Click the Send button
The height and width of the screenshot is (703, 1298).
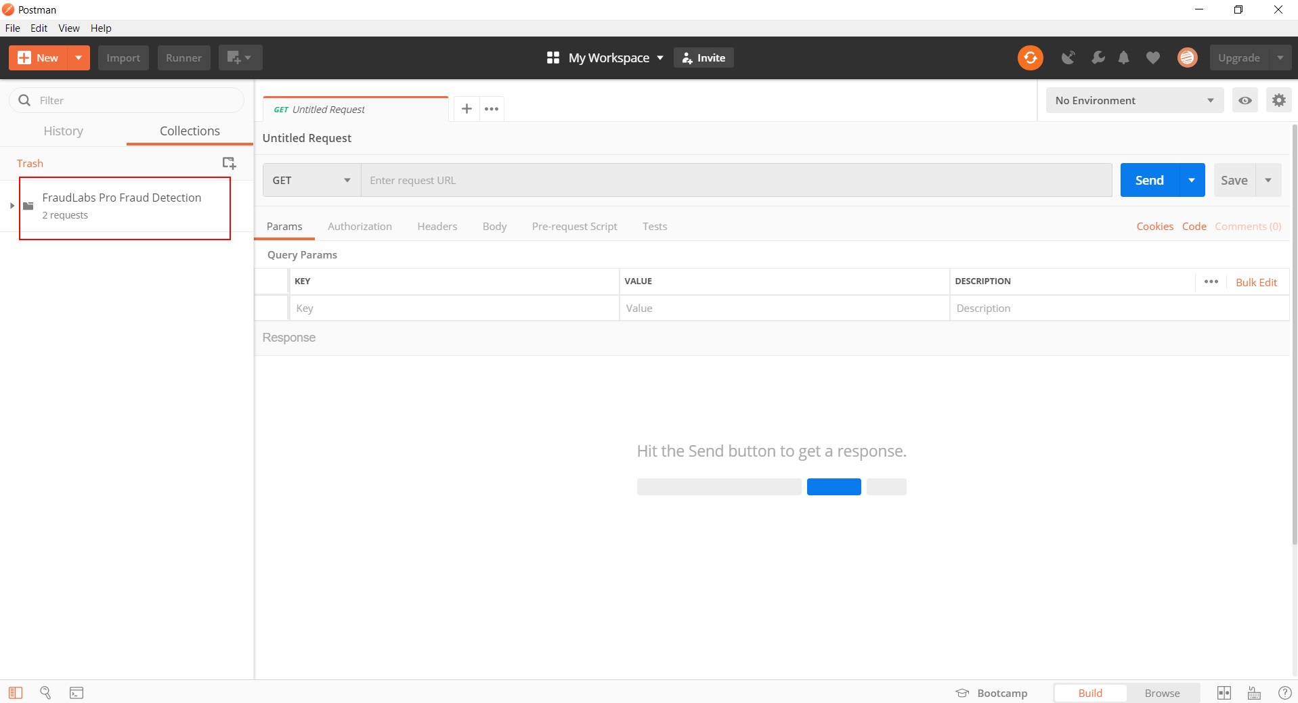(x=1149, y=180)
